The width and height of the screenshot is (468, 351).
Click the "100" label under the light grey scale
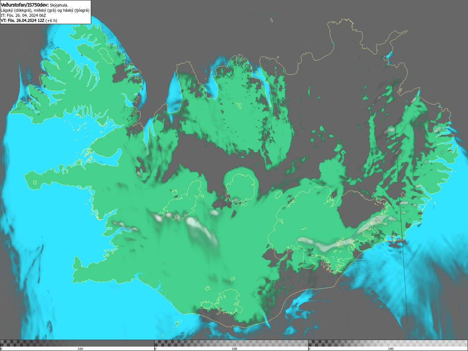[x=390, y=349]
